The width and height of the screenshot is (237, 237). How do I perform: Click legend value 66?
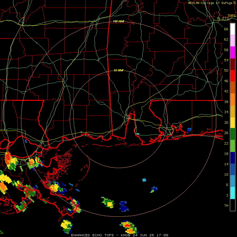tap(226, 29)
